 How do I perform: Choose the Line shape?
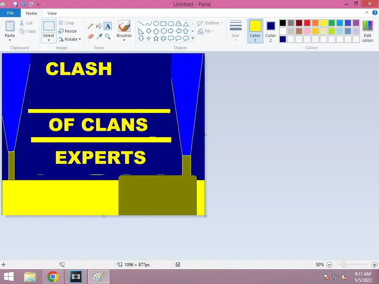141,23
